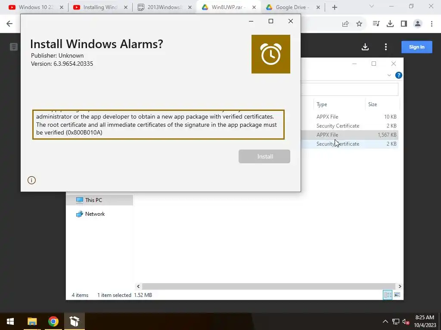This screenshot has height=330, width=441.
Task: Go back in Chrome
Action: (9, 24)
